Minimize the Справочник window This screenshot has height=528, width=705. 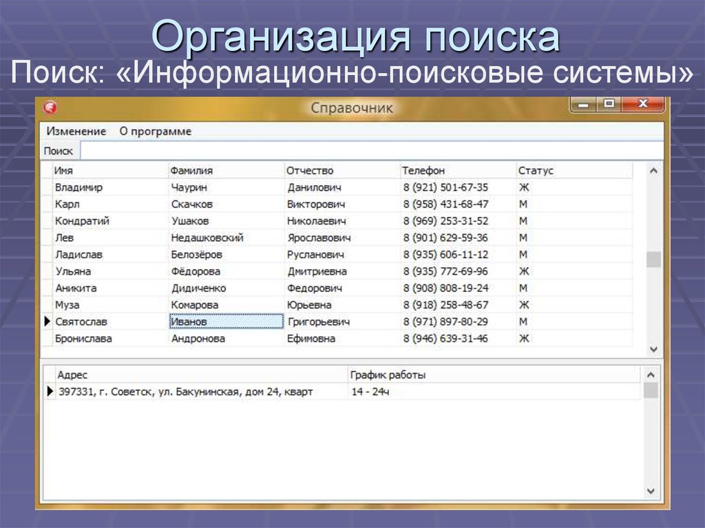click(584, 105)
